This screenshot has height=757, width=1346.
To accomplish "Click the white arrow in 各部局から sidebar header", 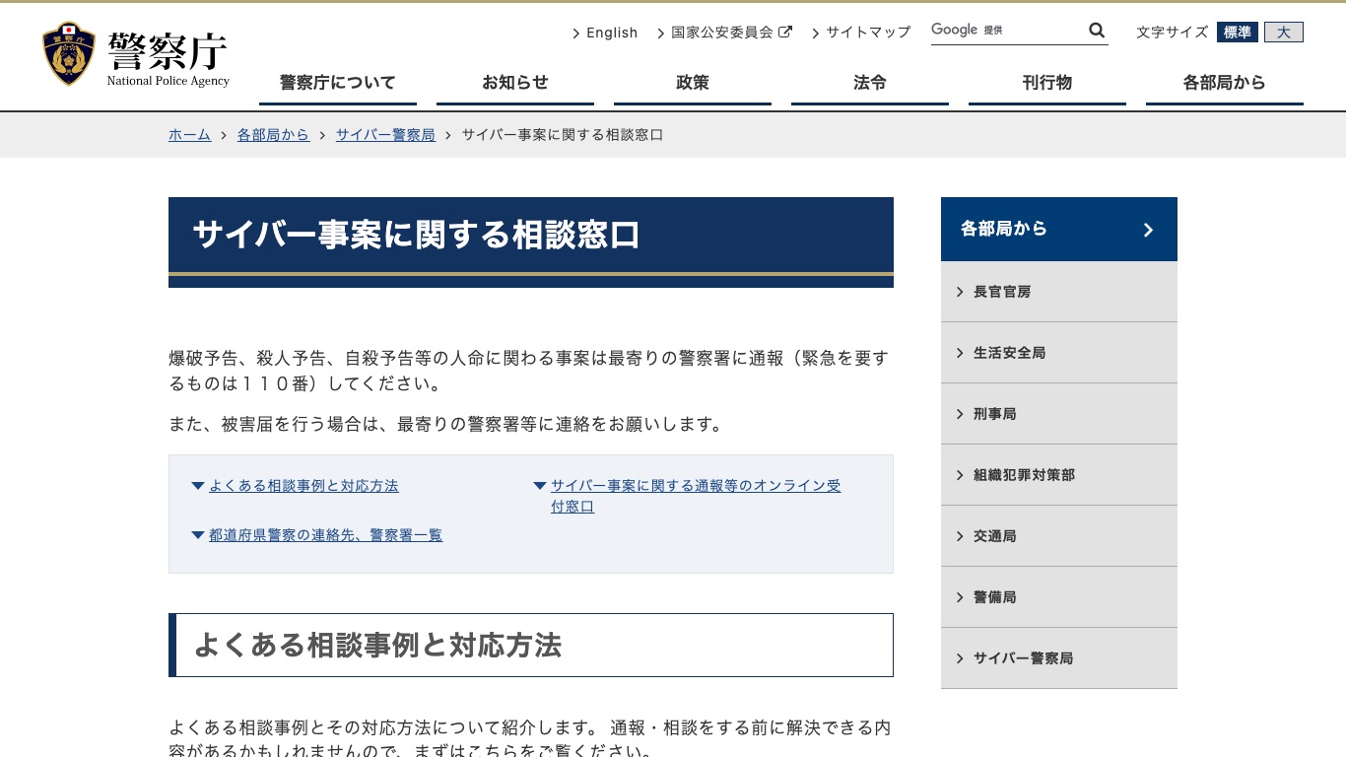I will coord(1148,230).
